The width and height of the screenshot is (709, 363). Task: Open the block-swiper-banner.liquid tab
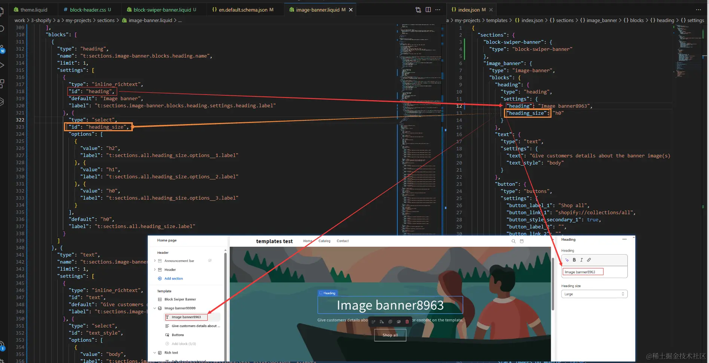(x=164, y=10)
